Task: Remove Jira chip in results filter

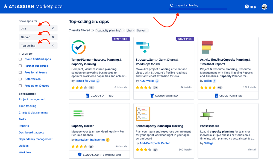Action: (133, 31)
